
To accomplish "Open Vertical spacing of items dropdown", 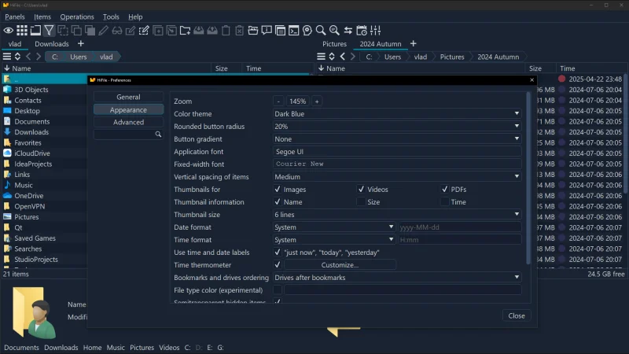I will tap(397, 176).
